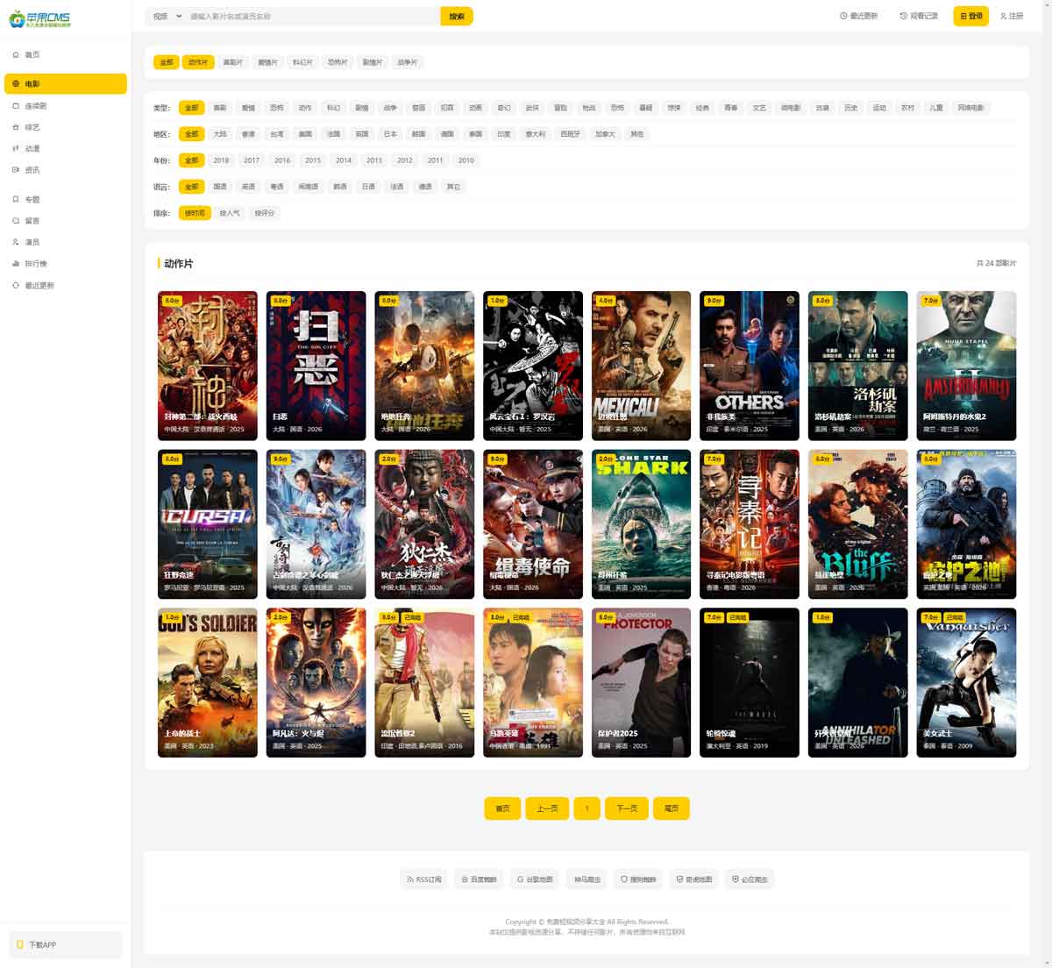Viewport: 1052px width, 968px height.
Task: Filter type by 微电影
Action: click(791, 108)
